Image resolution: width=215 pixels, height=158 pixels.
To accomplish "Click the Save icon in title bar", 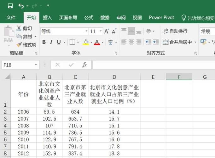I will tap(10, 6).
